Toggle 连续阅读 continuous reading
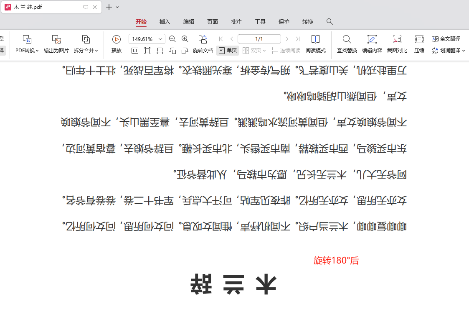Viewport: 469px width, 330px height. [286, 51]
